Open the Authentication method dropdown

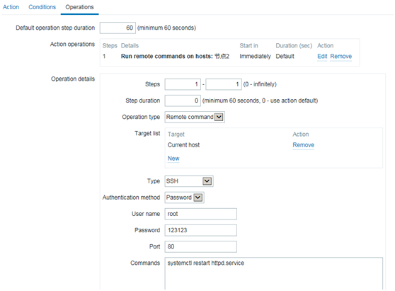pos(184,198)
